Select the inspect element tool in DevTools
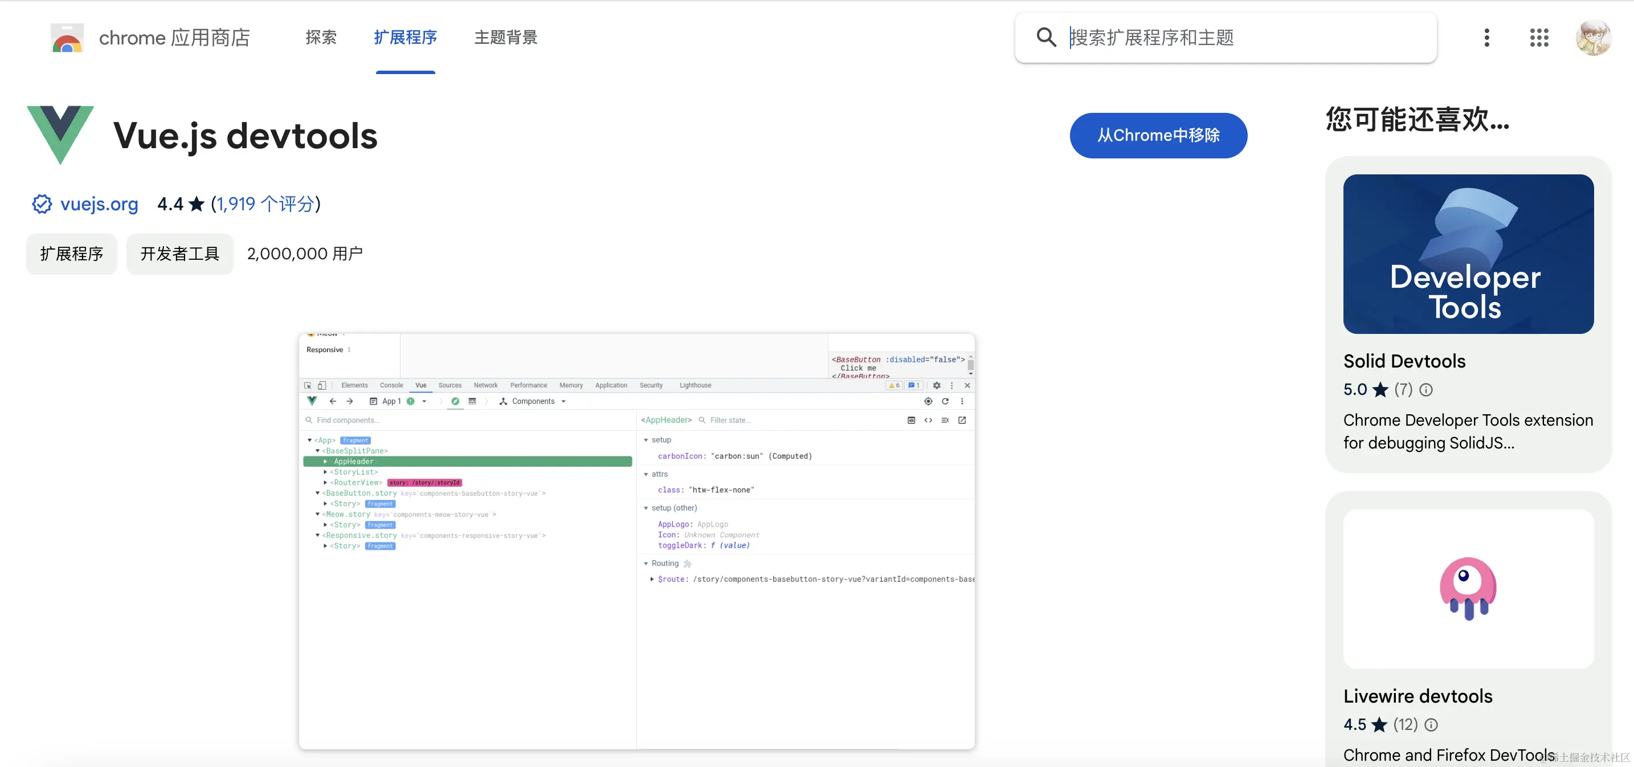The image size is (1634, 767). tap(308, 385)
